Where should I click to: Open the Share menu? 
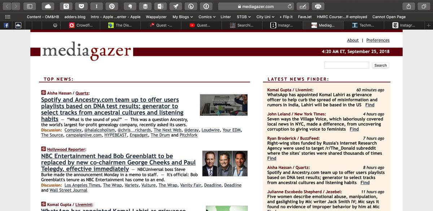pos(408,6)
